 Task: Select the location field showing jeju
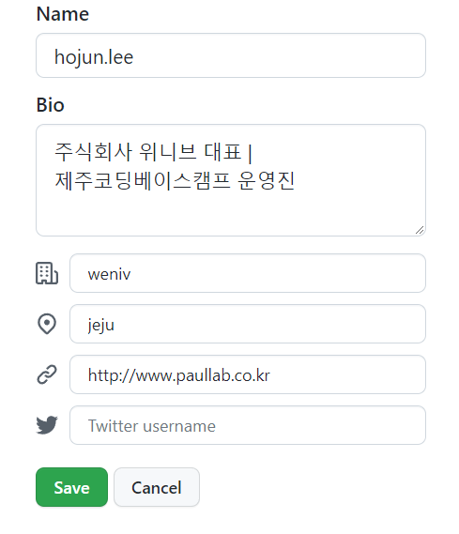[x=248, y=324]
